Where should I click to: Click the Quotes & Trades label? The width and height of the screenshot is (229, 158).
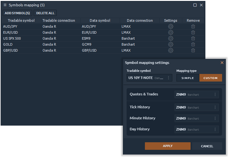(144, 94)
